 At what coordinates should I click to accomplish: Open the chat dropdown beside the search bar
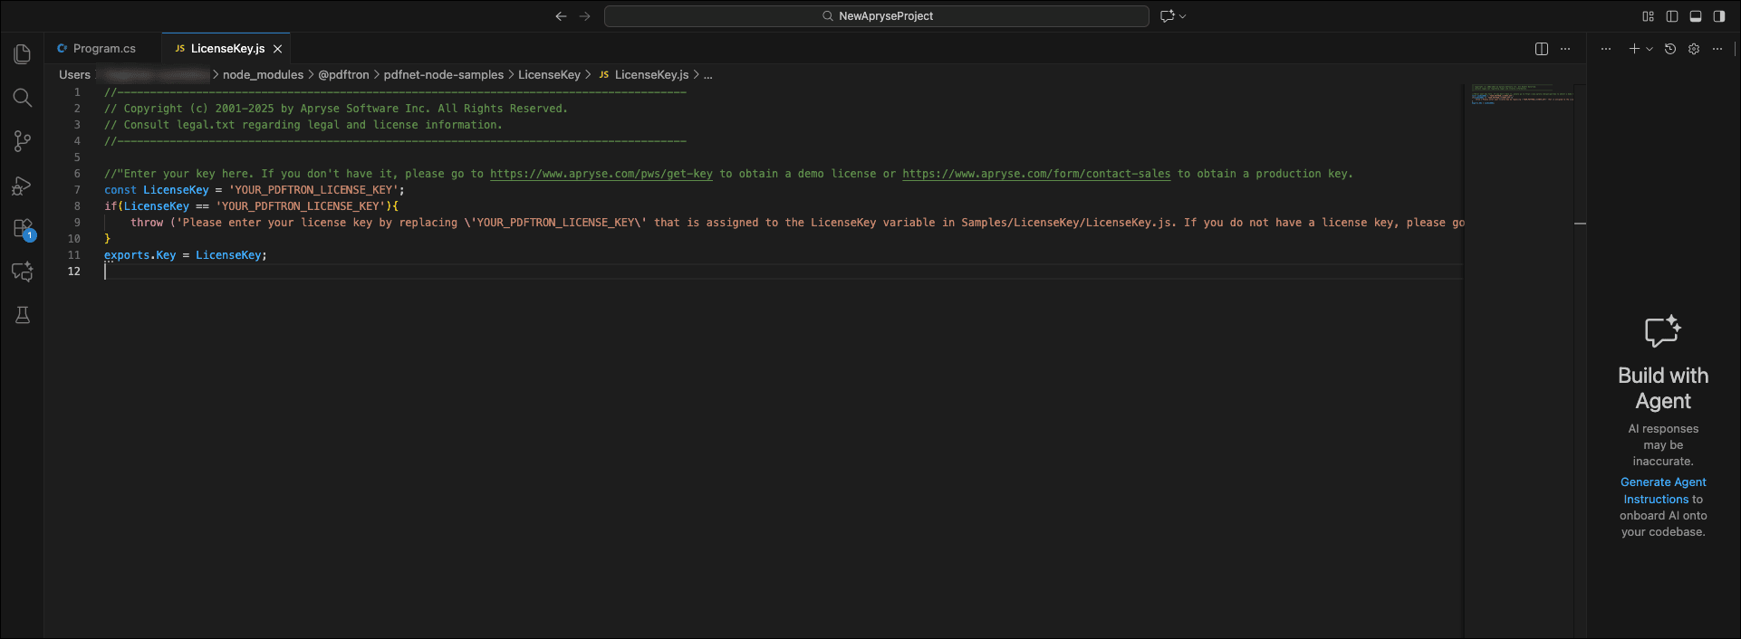1182,16
